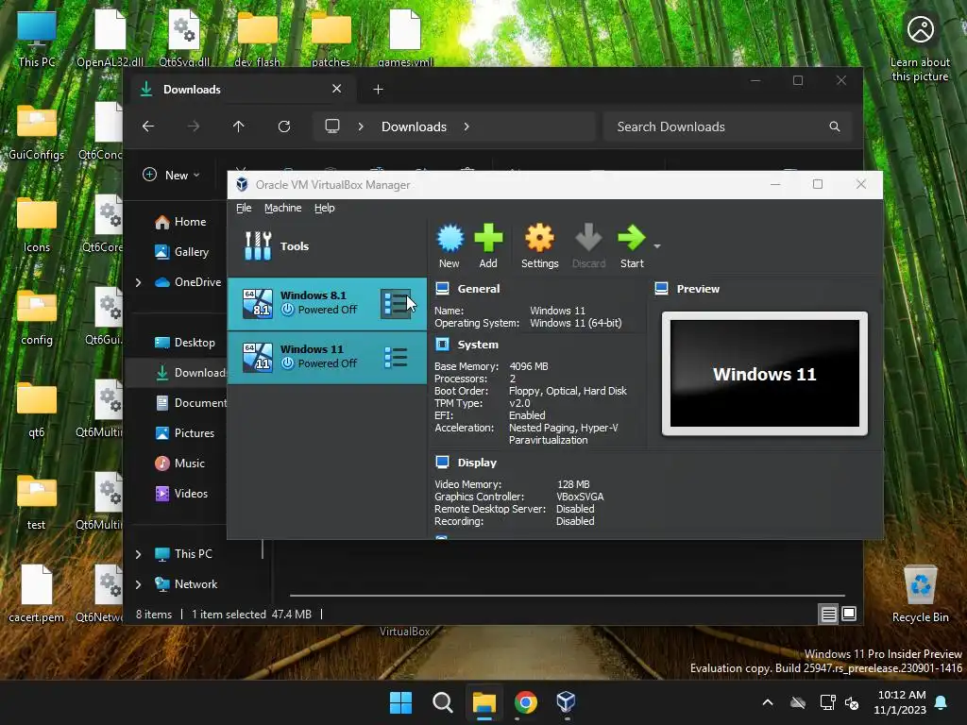
Task: Select the Downloads tab in File Explorer
Action: point(241,90)
